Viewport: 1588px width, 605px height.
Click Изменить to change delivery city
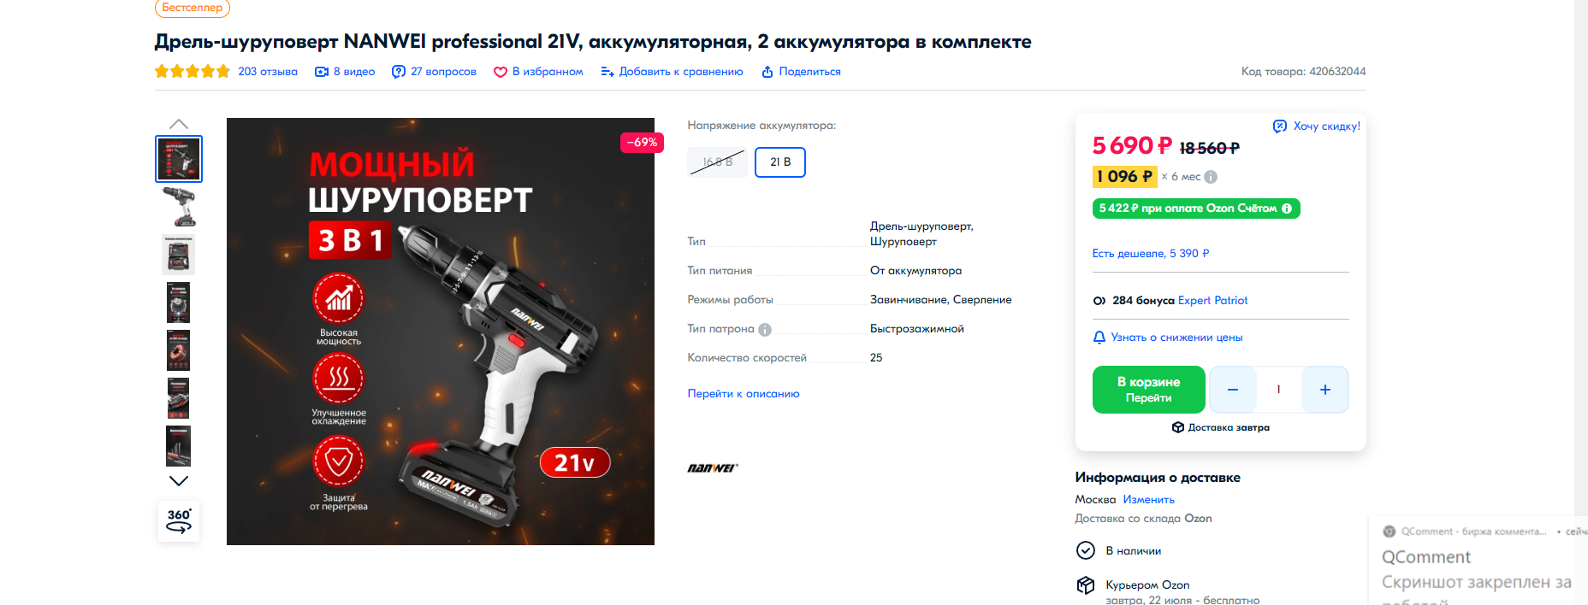pos(1148,500)
